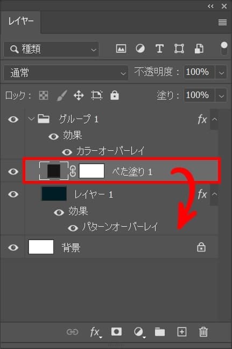This screenshot has width=232, height=349.
Task: Filter for shape layers icon
Action: (x=179, y=48)
